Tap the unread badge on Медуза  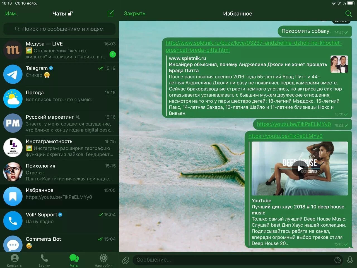[112, 54]
